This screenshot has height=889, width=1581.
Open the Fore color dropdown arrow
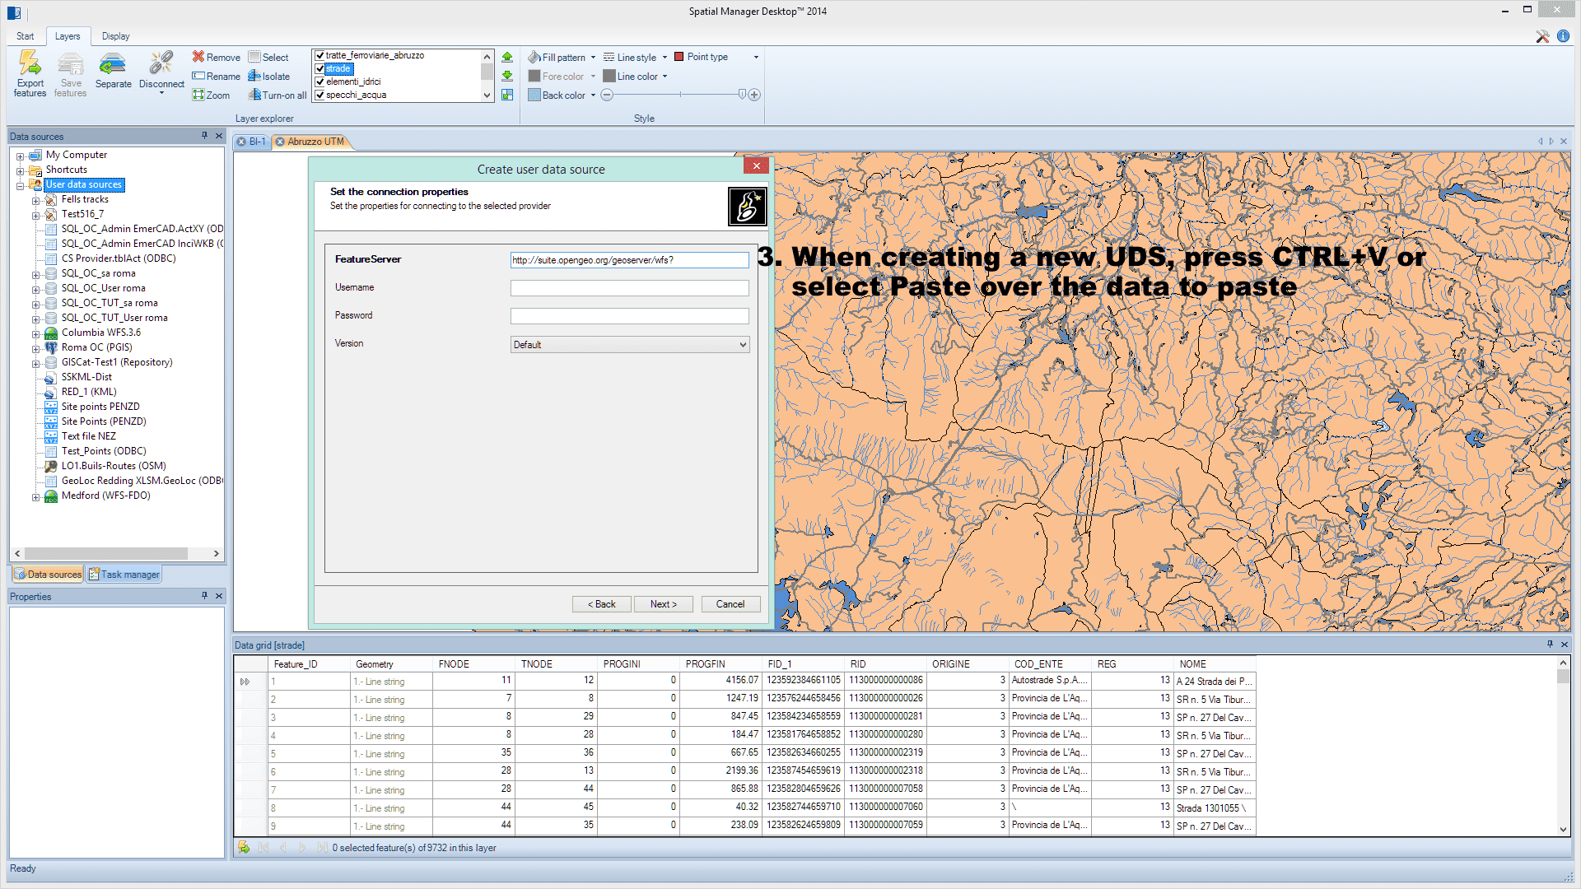click(593, 76)
